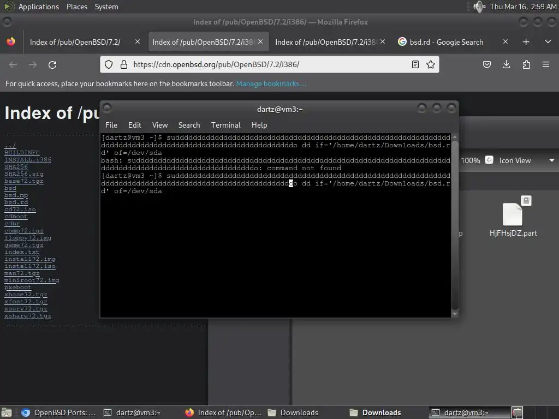Open the terminal Edit menu
This screenshot has width=559, height=419.
pyautogui.click(x=135, y=125)
